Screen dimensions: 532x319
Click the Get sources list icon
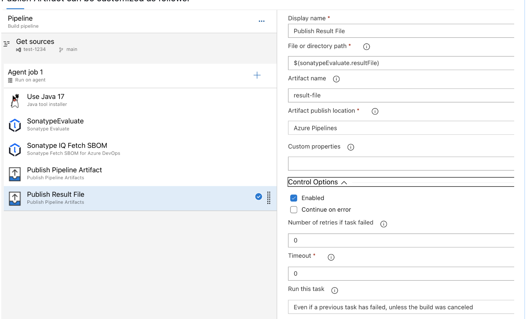(7, 44)
